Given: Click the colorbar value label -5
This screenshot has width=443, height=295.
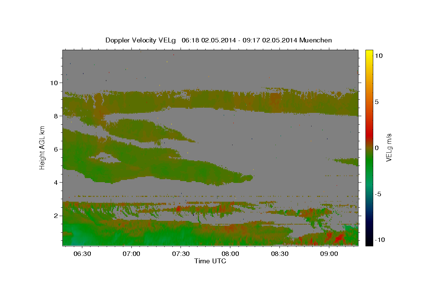Looking at the screenshot, I should (378, 194).
